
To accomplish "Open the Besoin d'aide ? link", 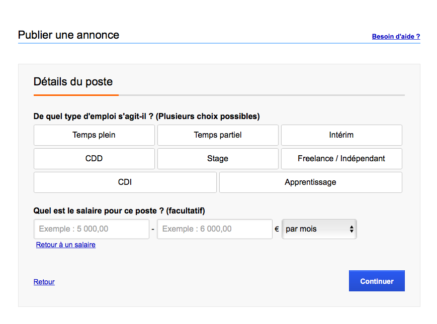I will pos(396,37).
